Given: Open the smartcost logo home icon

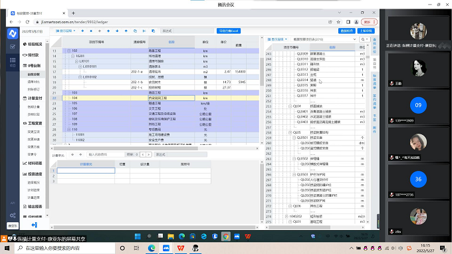Looking at the screenshot, I should tap(13, 33).
